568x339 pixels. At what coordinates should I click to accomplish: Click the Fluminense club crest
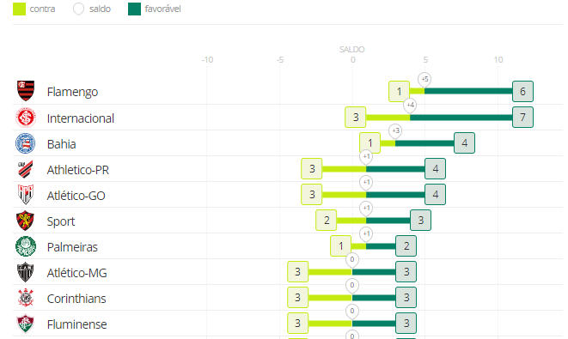click(x=26, y=324)
